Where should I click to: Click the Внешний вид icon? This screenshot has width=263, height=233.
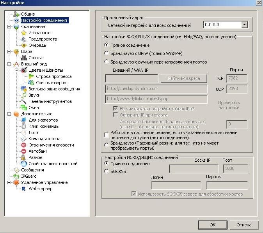coord(16,64)
